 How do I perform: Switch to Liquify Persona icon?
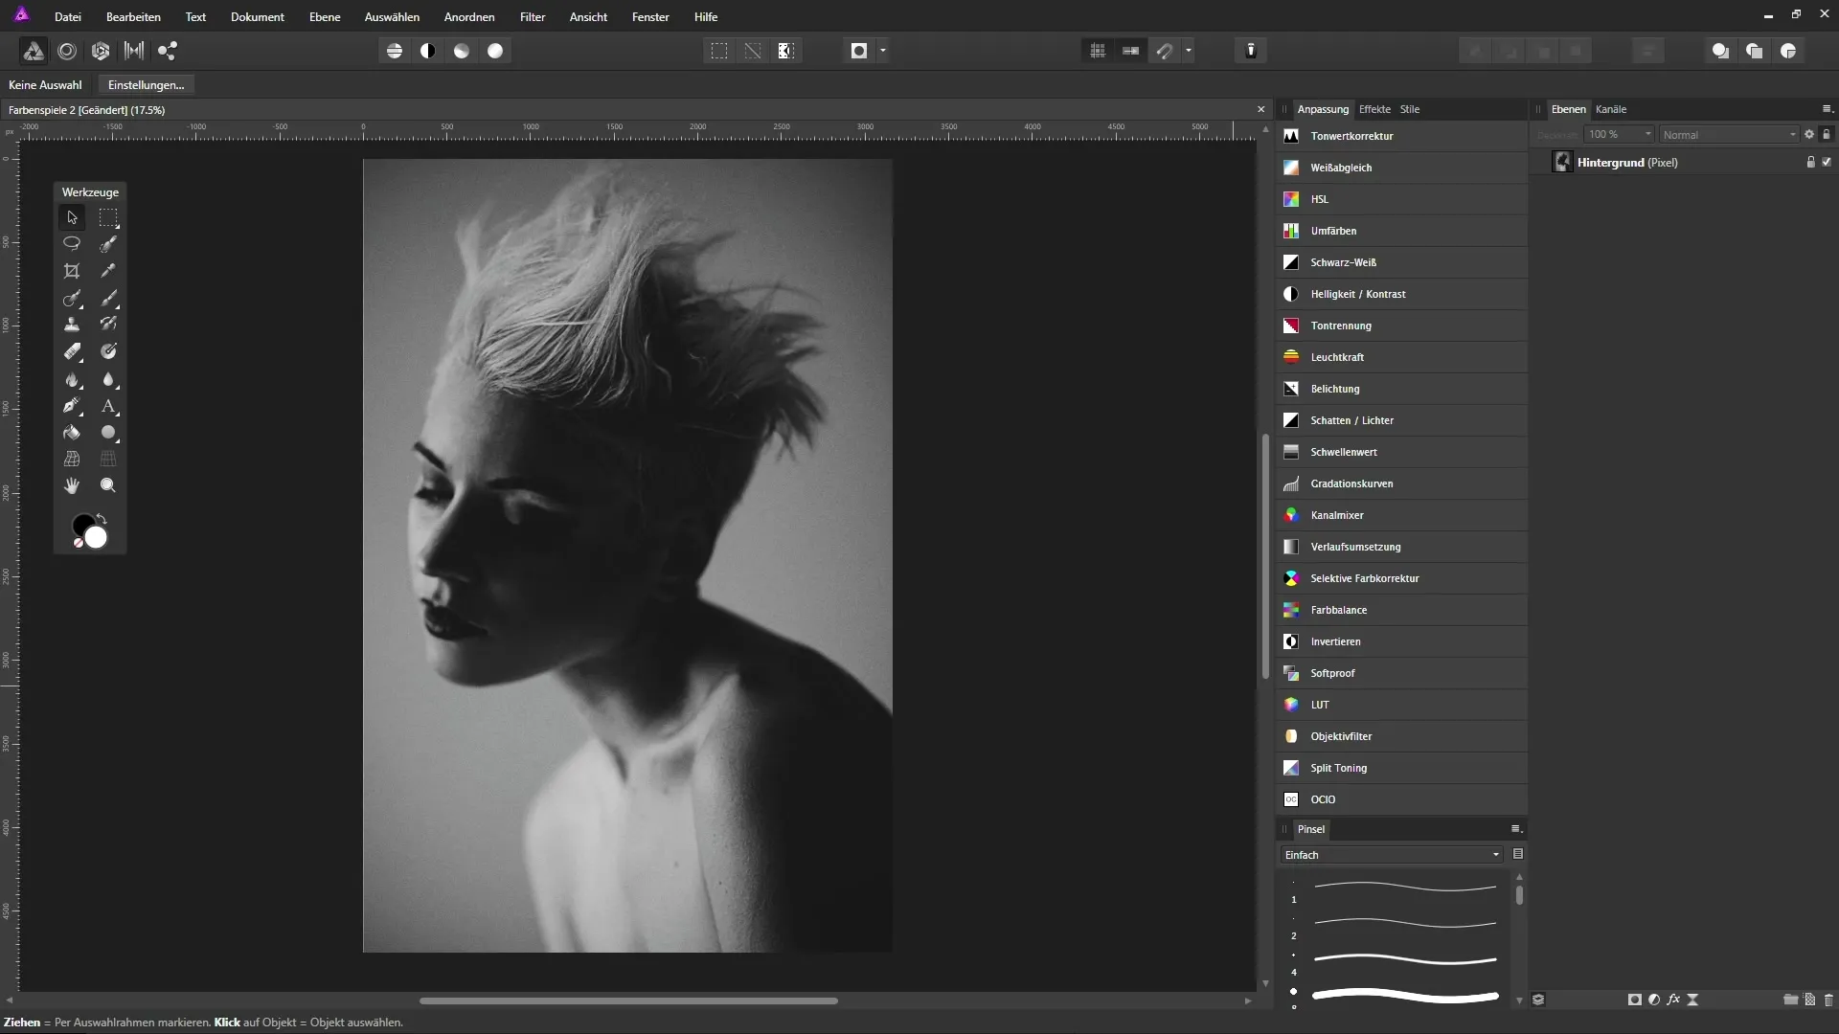click(67, 51)
